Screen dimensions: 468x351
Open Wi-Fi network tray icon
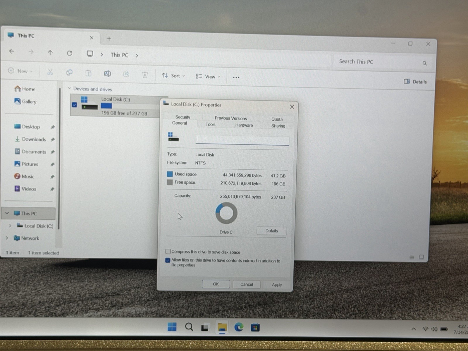coord(425,329)
